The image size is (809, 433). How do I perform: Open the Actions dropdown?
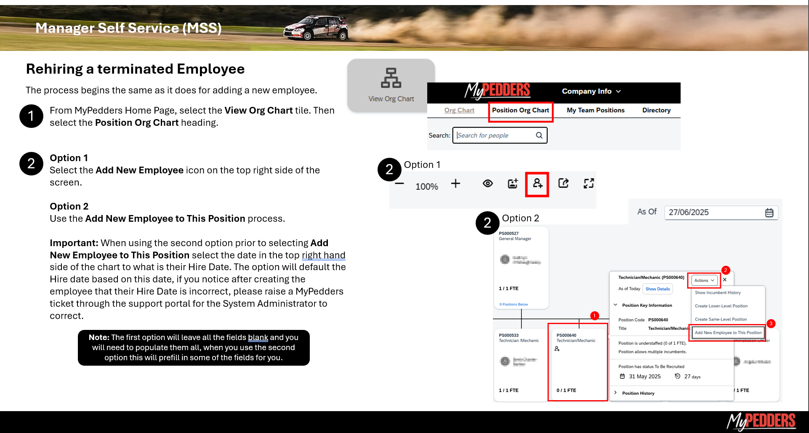704,280
